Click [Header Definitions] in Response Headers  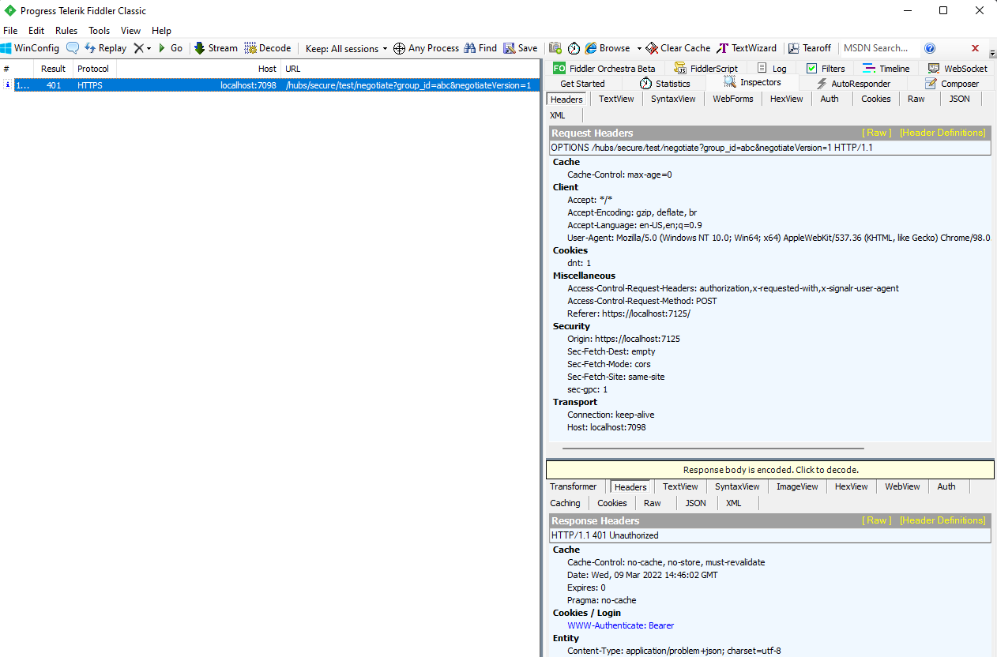942,520
